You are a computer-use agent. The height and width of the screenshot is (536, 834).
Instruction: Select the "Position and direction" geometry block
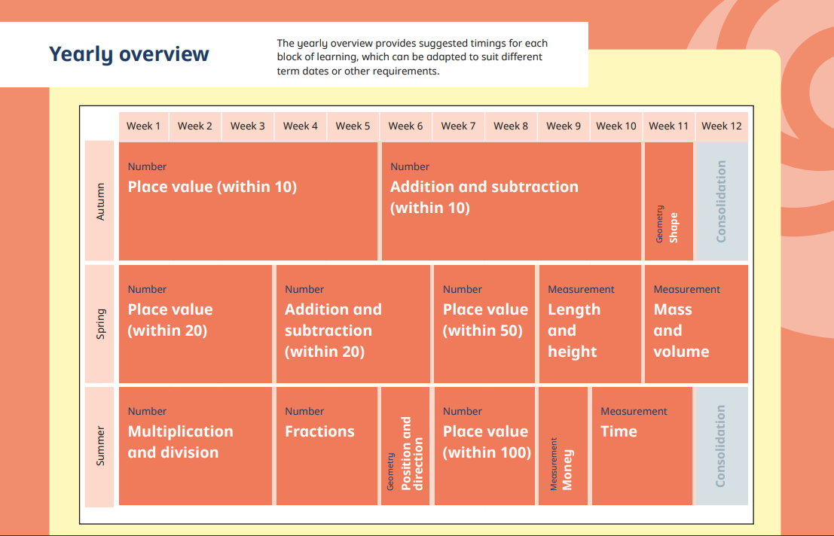[405, 446]
